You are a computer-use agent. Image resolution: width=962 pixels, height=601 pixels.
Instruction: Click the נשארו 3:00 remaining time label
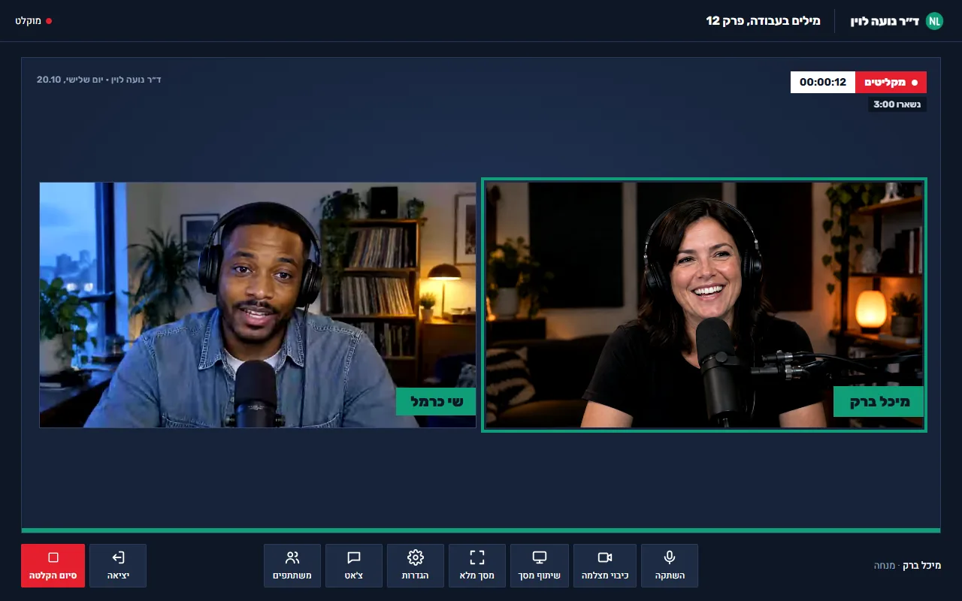pyautogui.click(x=897, y=104)
